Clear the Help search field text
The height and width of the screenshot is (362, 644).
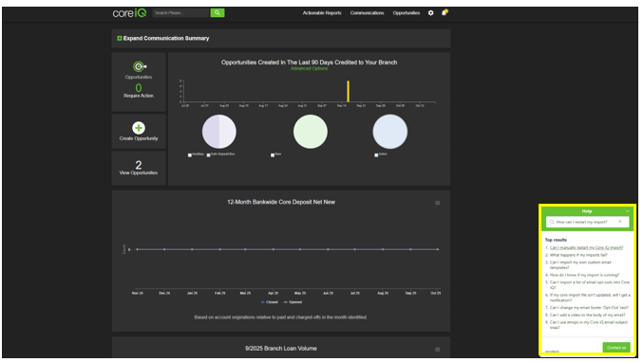coord(619,222)
